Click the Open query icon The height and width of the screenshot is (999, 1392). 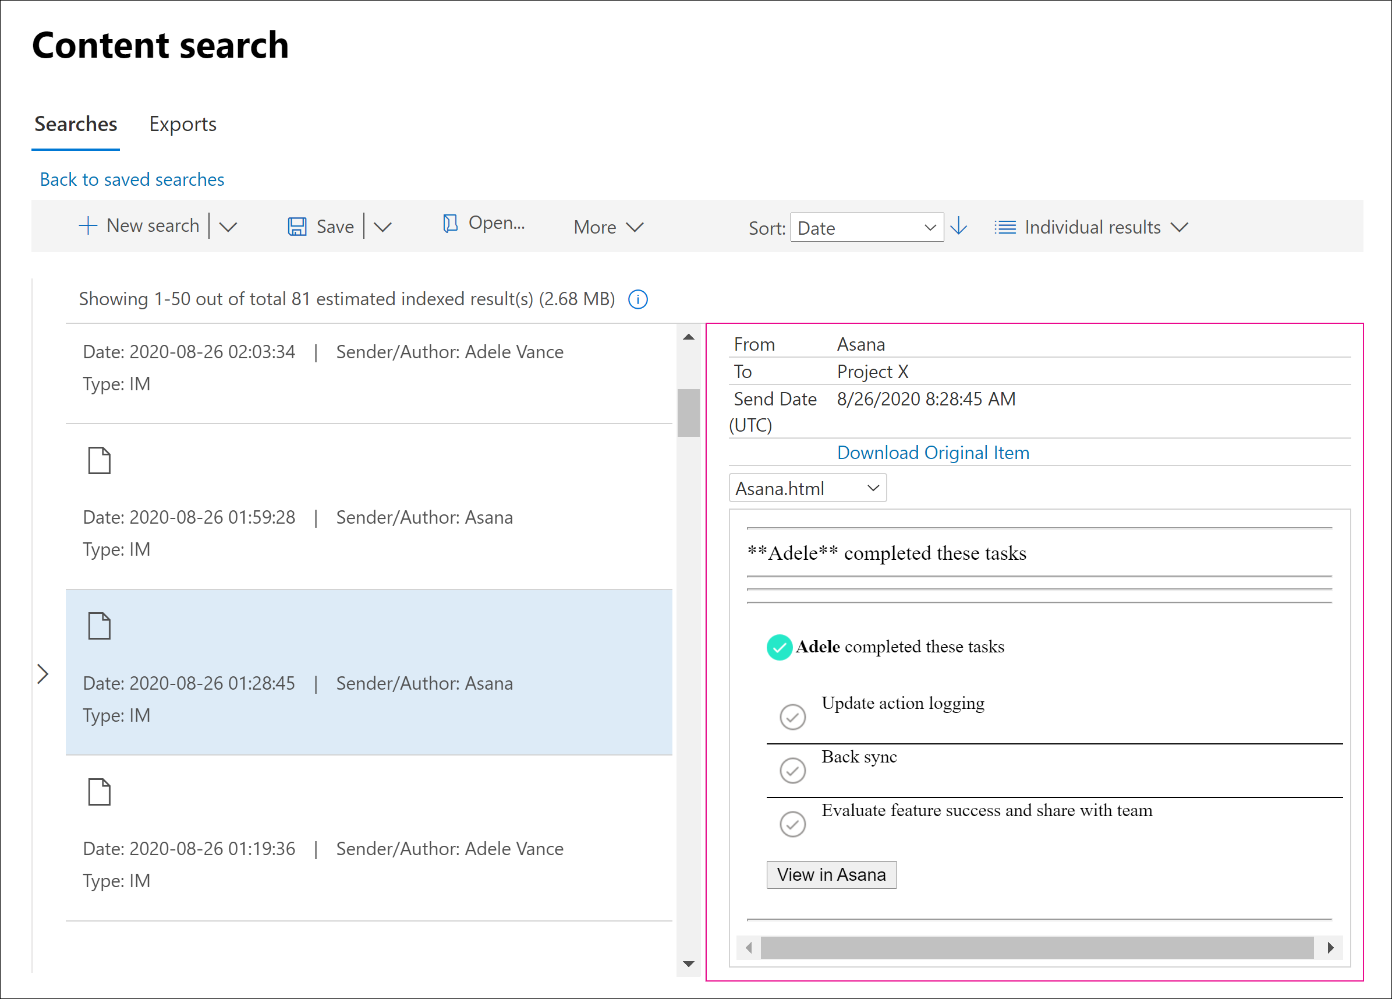tap(451, 224)
